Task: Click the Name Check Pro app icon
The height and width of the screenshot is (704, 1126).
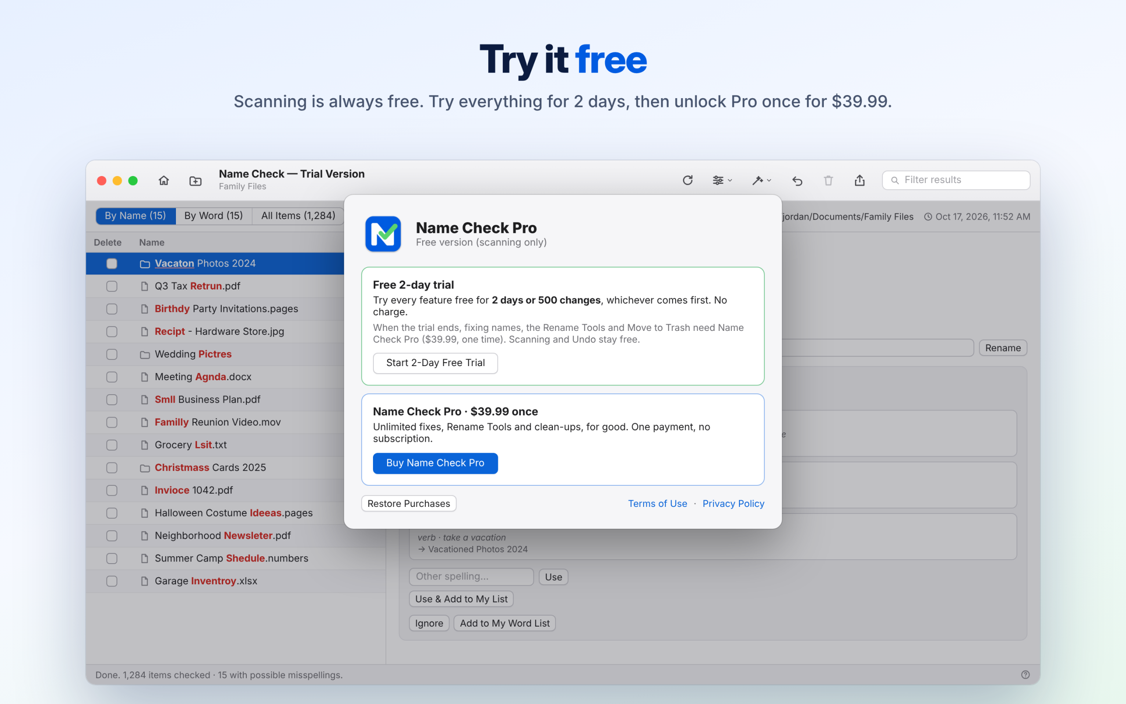Action: (x=383, y=234)
